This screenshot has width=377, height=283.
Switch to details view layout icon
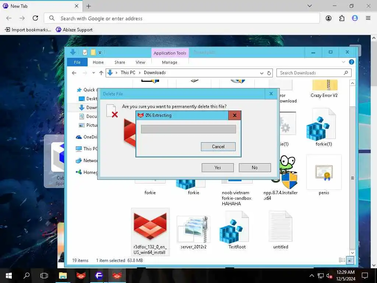[342, 260]
